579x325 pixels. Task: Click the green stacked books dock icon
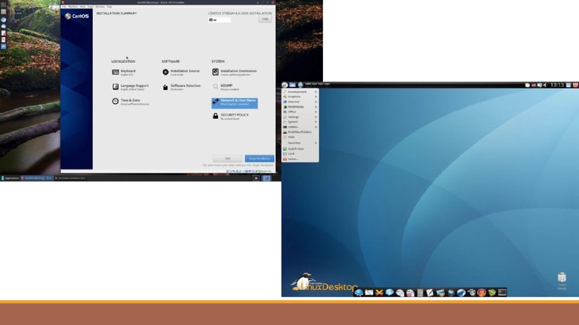tap(492, 293)
